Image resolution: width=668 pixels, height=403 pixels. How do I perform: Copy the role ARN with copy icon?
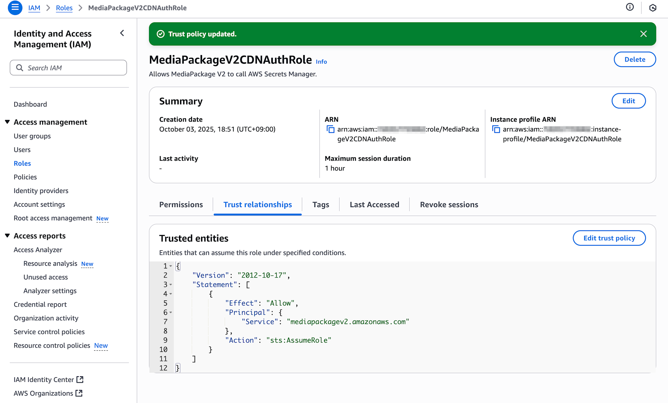[x=330, y=130]
